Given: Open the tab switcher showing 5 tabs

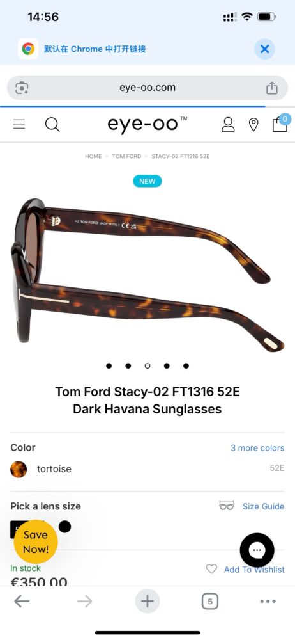Looking at the screenshot, I should point(210,601).
